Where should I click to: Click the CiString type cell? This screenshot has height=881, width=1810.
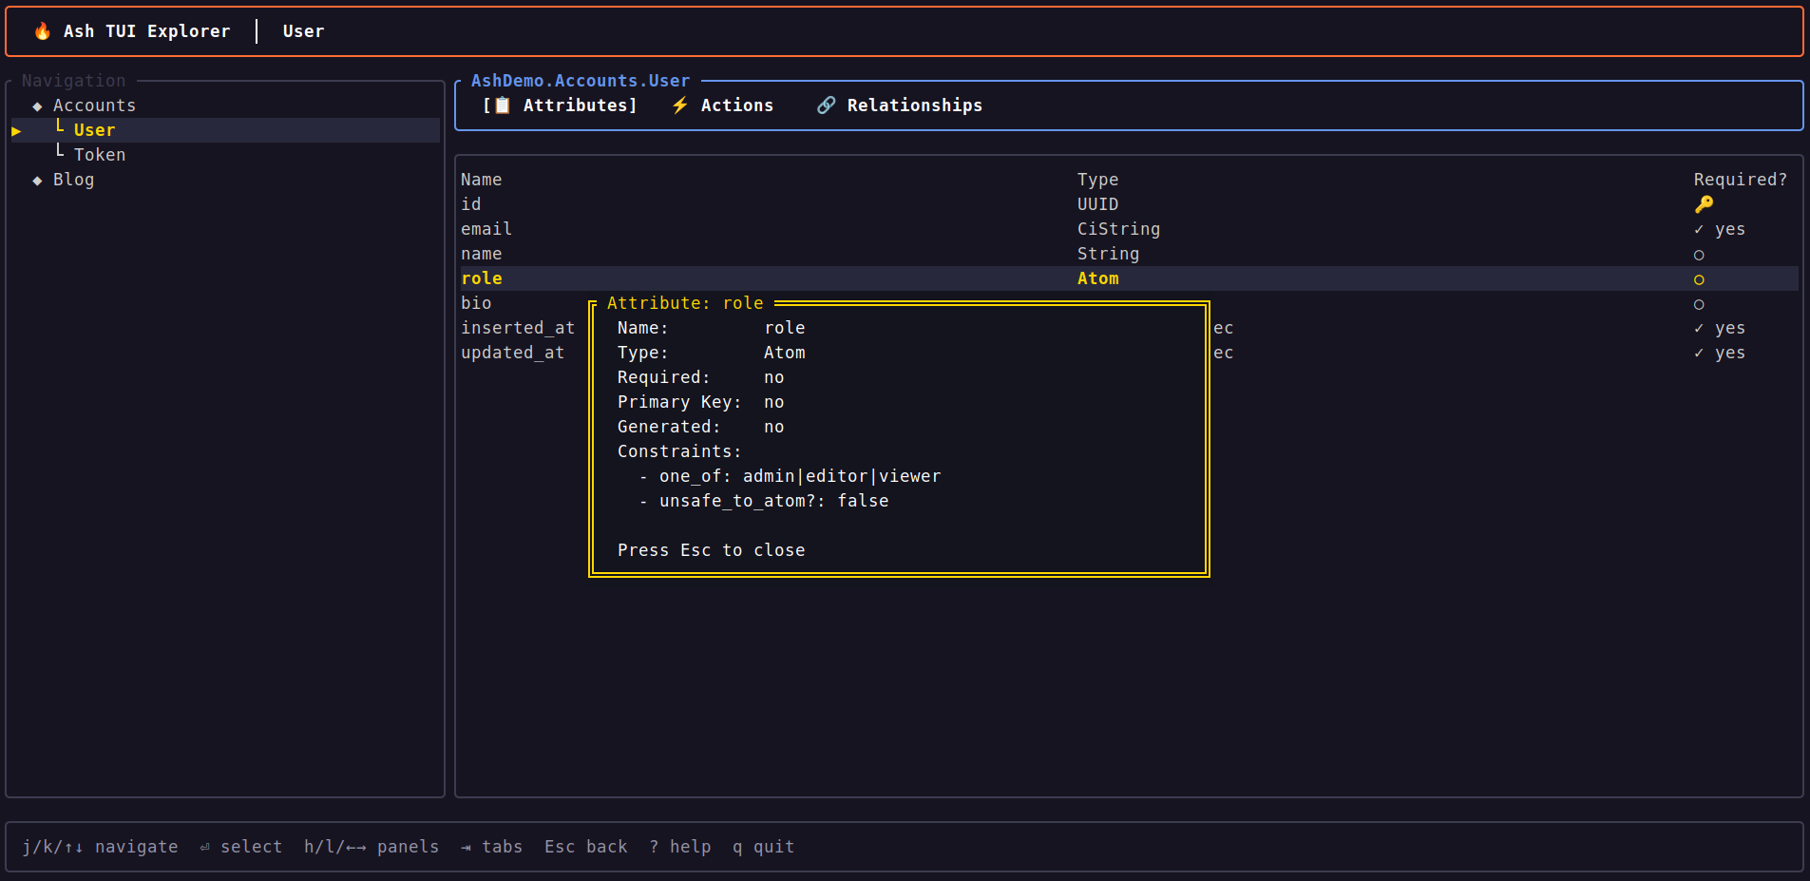click(x=1118, y=229)
